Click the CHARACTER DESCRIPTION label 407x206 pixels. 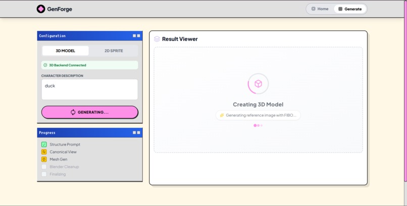tap(62, 76)
